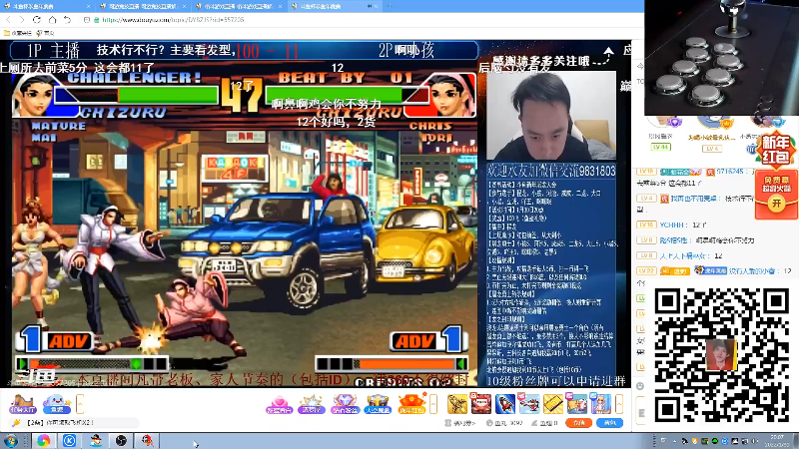
Task: Open the red emulator taskbar icon
Action: coord(147,440)
